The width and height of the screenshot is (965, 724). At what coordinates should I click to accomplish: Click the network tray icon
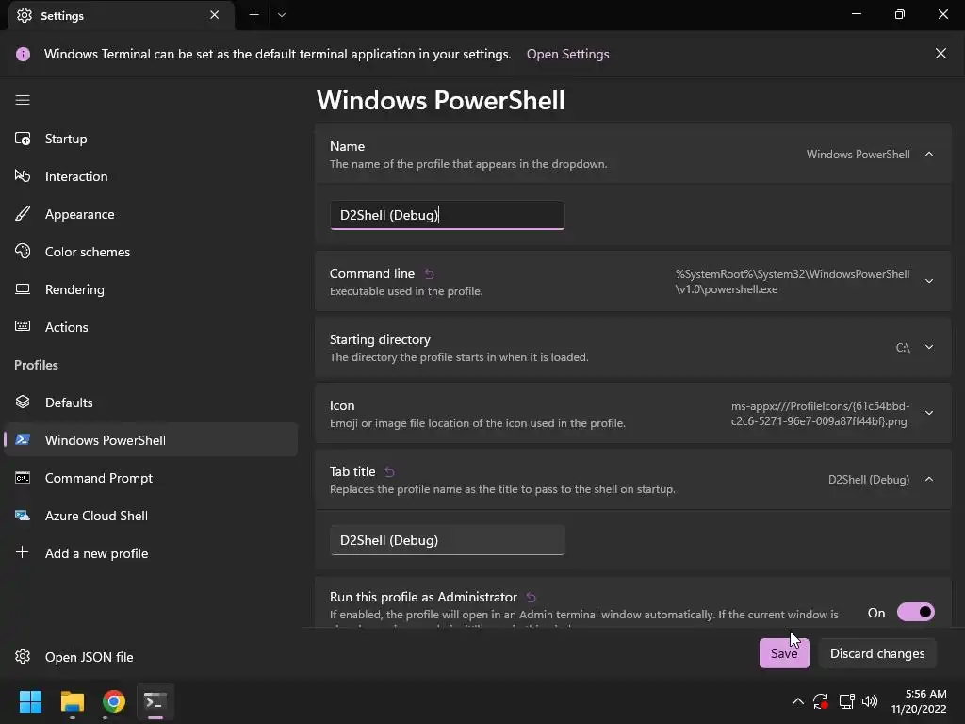847,701
